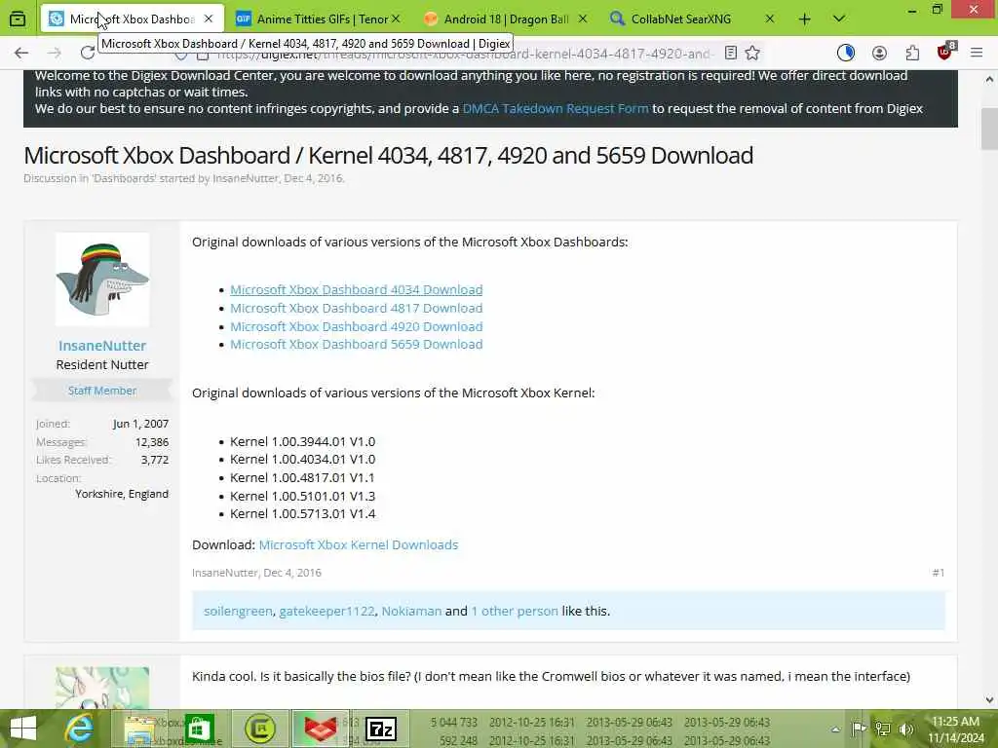998x748 pixels.
Task: Expand the list all tabs chevron
Action: [x=839, y=19]
